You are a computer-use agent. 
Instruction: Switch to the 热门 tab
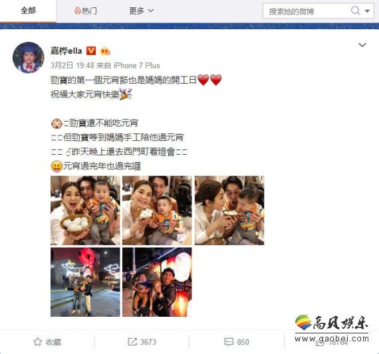(x=86, y=11)
